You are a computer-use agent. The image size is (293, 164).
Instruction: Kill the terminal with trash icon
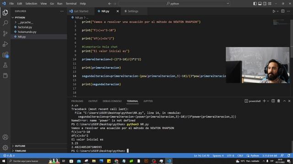coord(279,101)
